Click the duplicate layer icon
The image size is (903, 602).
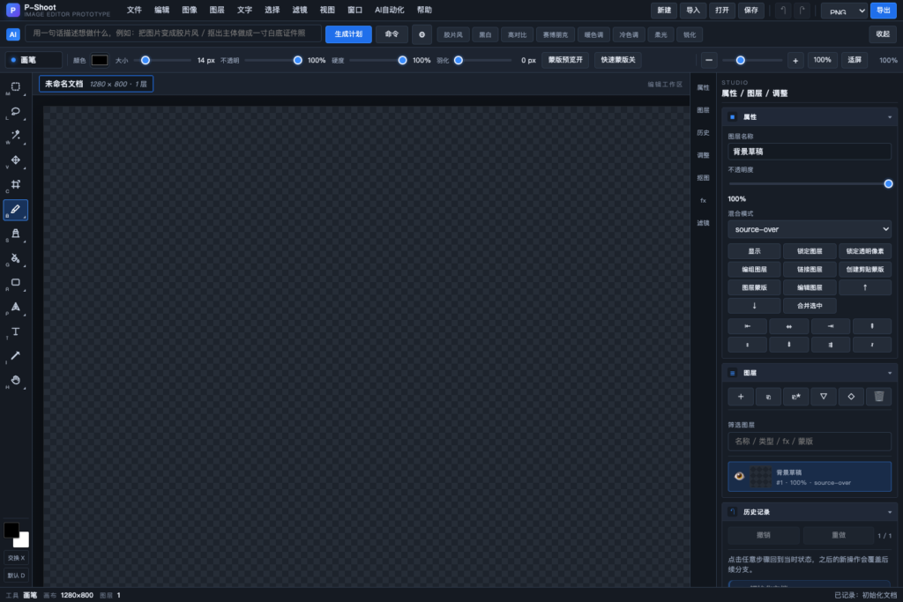tap(768, 397)
